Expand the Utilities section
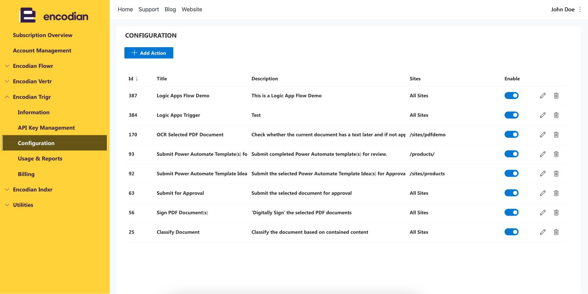Image resolution: width=588 pixels, height=294 pixels. click(x=7, y=205)
